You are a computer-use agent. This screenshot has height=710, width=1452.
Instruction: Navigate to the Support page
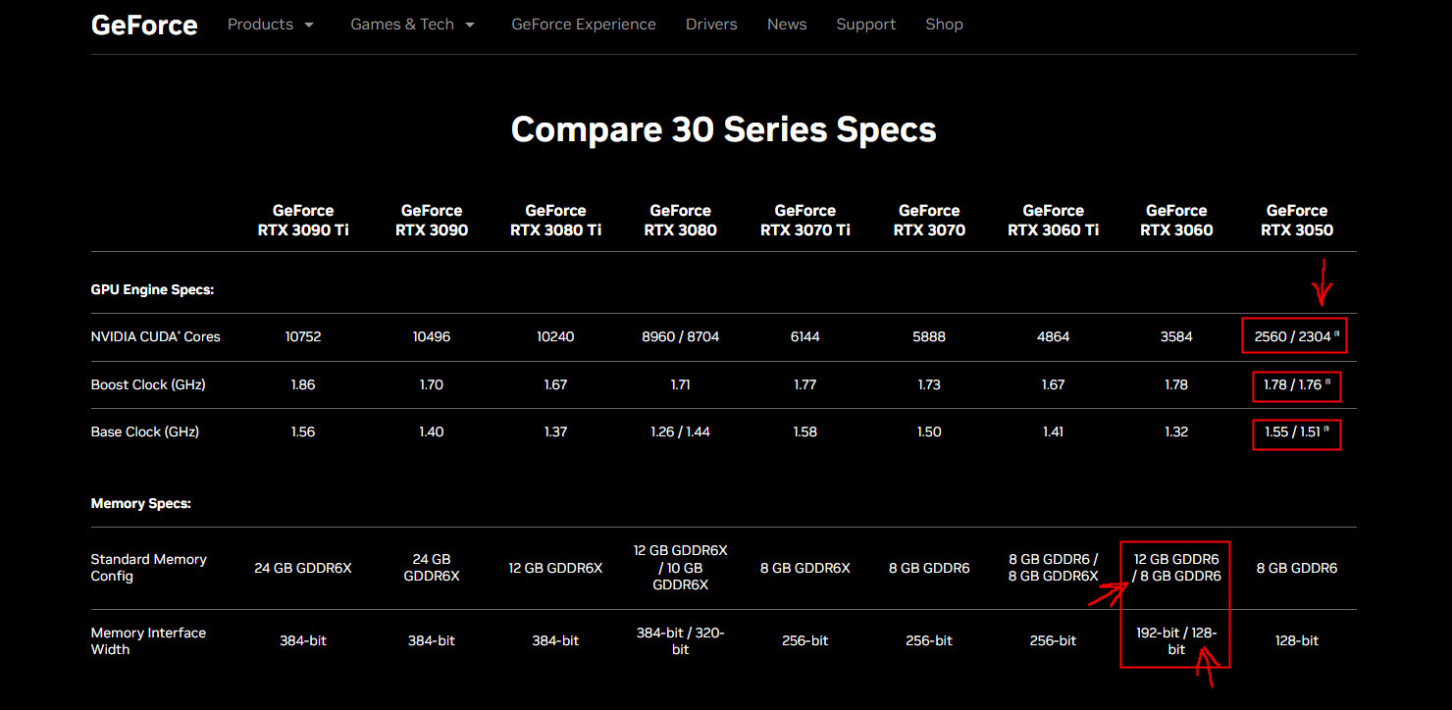pyautogui.click(x=865, y=25)
